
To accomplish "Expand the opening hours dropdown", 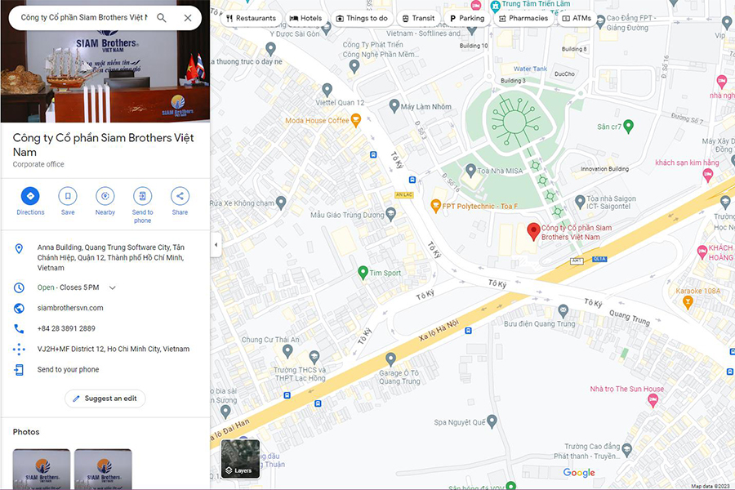I will [113, 287].
